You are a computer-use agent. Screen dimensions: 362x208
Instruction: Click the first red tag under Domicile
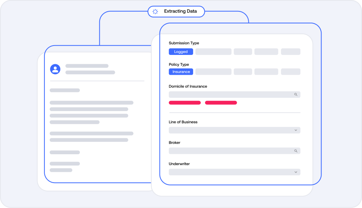pos(185,103)
